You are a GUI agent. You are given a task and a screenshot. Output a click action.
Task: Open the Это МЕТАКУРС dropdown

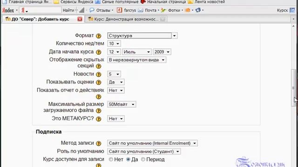pyautogui.click(x=116, y=119)
